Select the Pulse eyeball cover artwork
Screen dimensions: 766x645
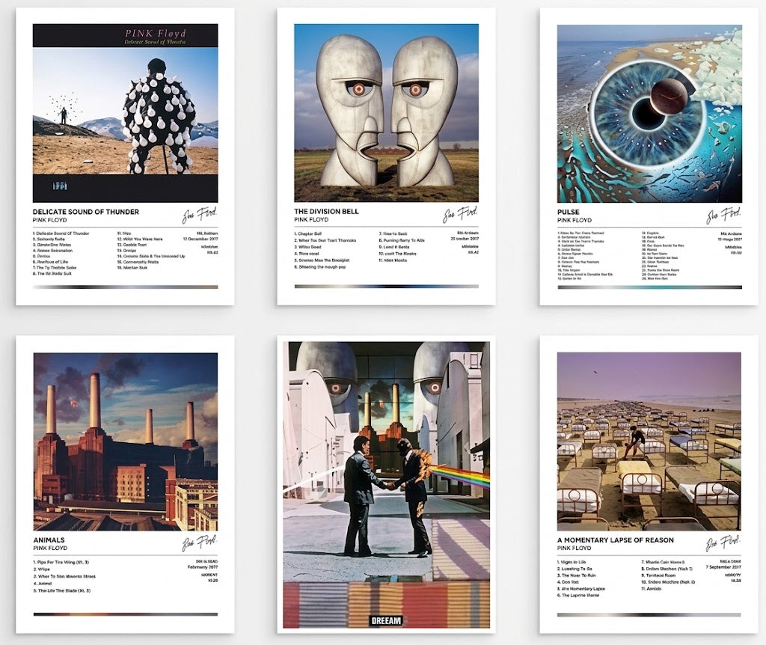pyautogui.click(x=649, y=114)
